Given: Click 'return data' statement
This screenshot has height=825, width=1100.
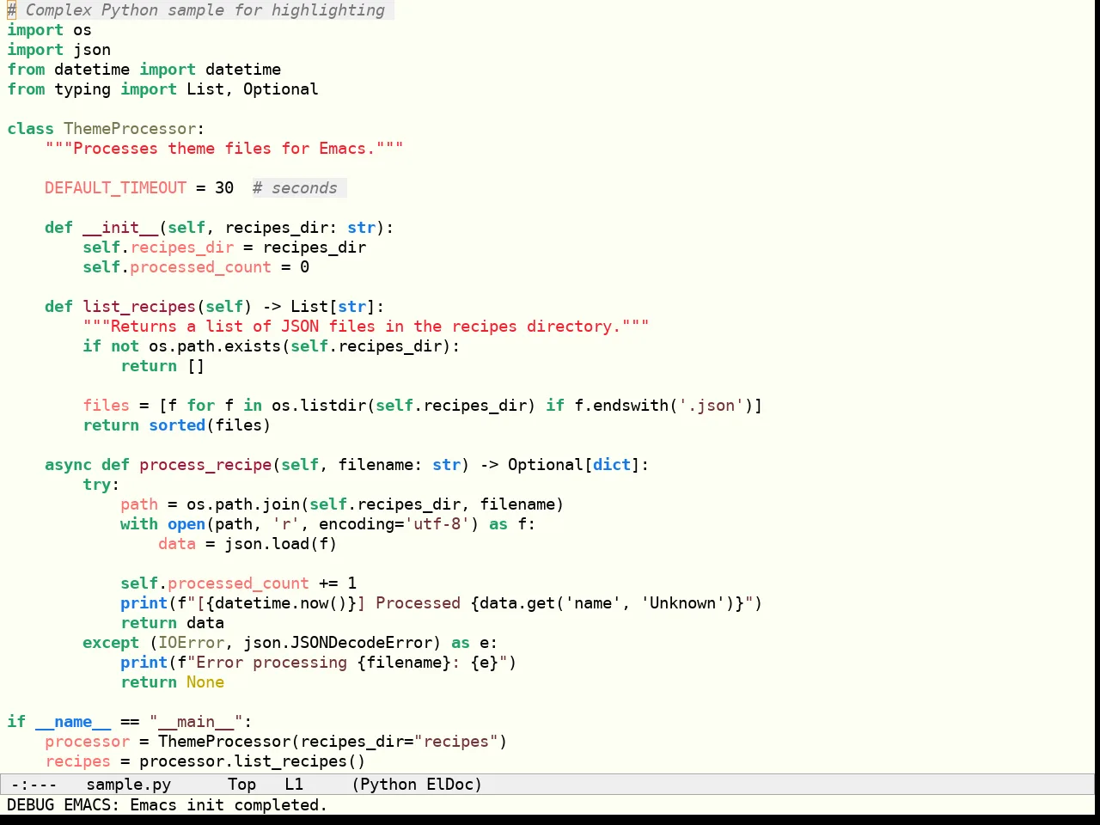Looking at the screenshot, I should [x=172, y=623].
